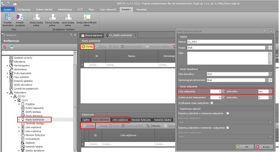The height and width of the screenshot is (152, 279).
Task: Switch to Linie wyjściowe properties tab
Action: pyautogui.click(x=120, y=120)
